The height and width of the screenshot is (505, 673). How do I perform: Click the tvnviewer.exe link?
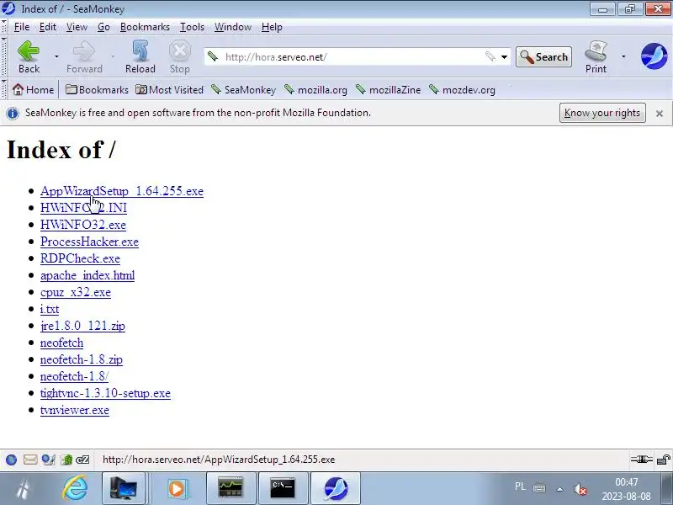(x=75, y=410)
